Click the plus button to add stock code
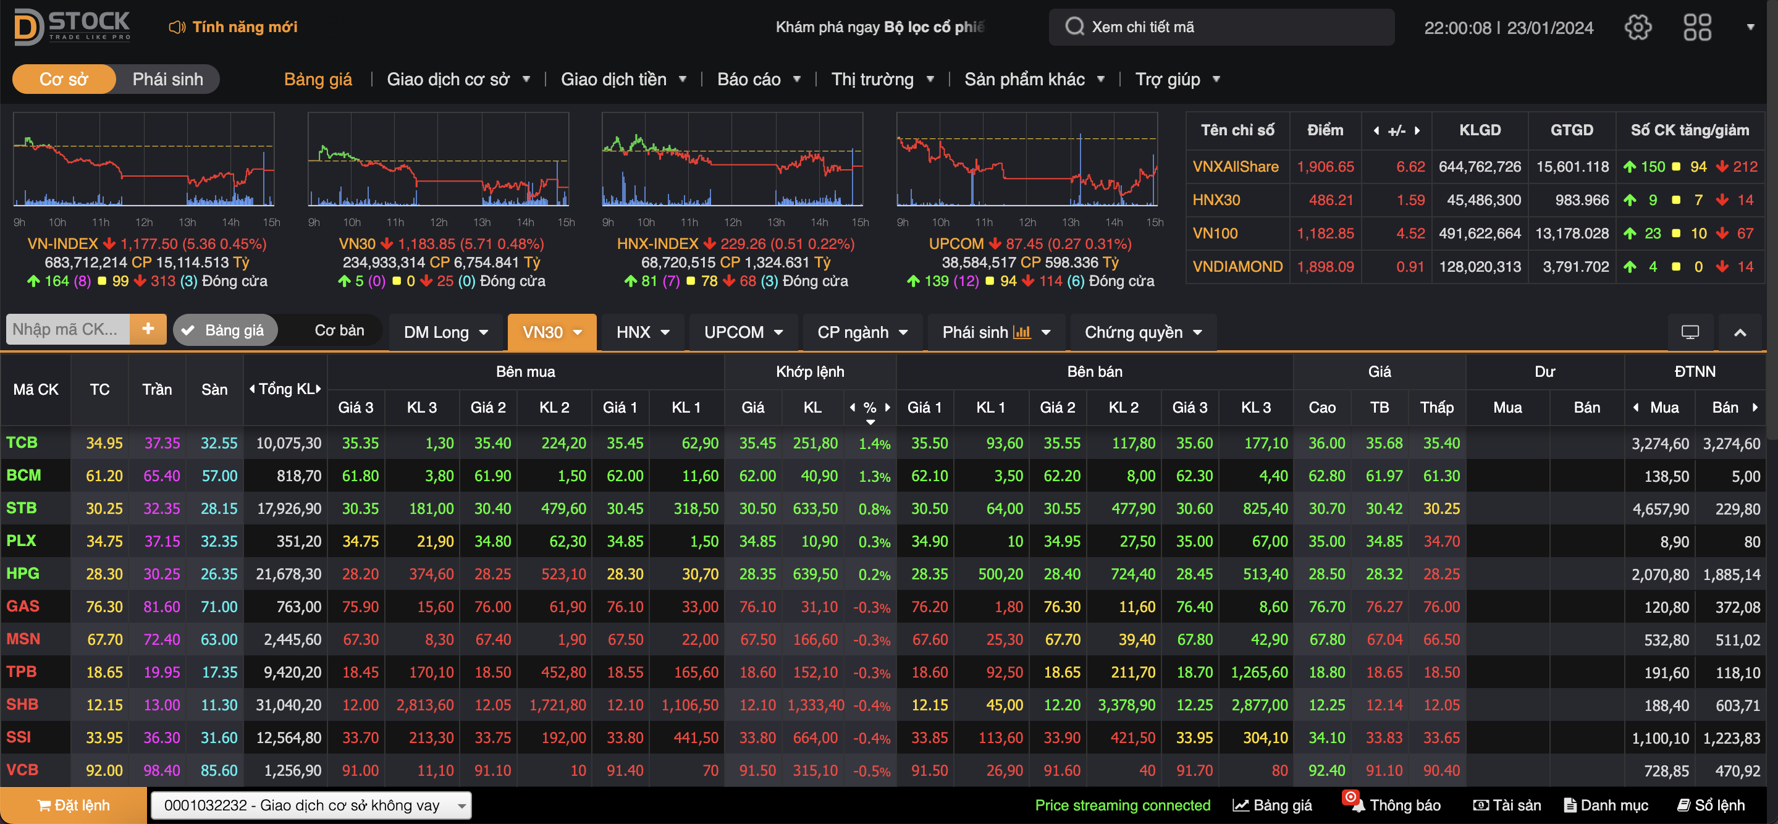1778x824 pixels. point(148,329)
